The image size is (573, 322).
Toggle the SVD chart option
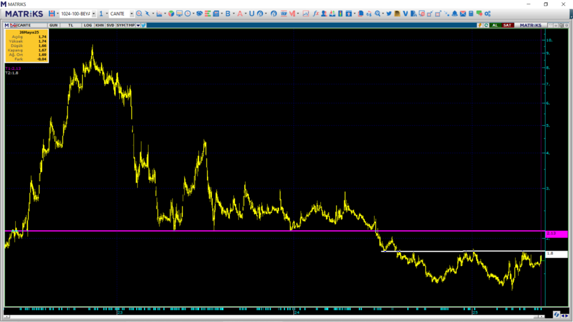(110, 25)
